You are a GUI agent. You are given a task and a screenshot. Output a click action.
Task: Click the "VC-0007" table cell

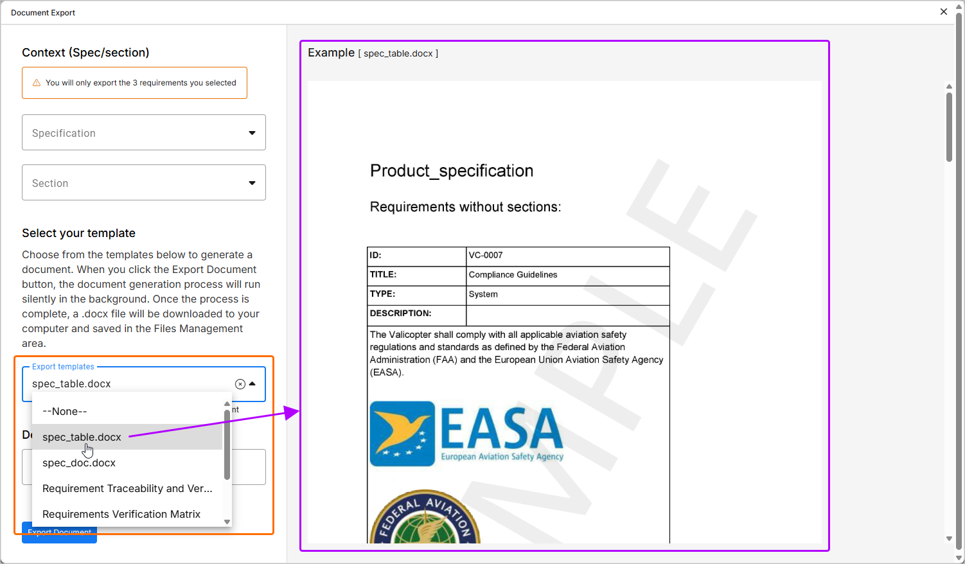568,256
